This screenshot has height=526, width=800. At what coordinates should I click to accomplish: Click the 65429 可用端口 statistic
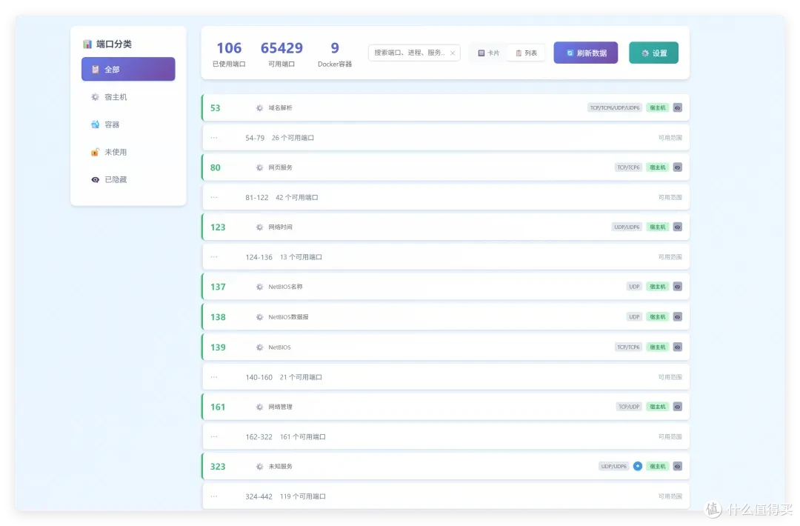tap(281, 53)
